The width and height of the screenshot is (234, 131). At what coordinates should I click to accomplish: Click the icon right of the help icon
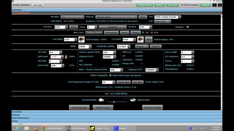click(x=220, y=5)
